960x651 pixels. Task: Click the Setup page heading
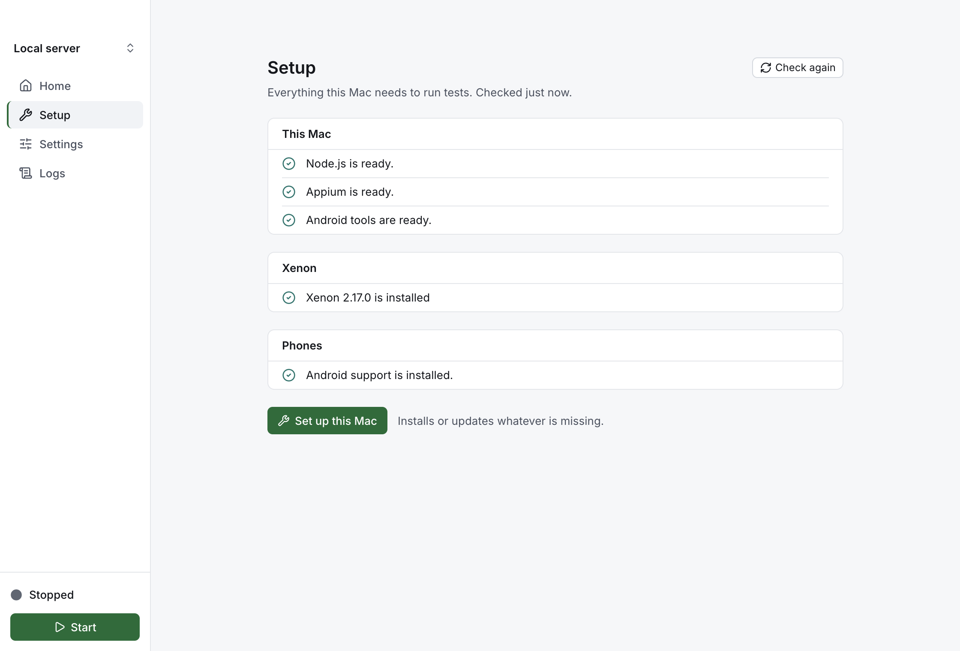pyautogui.click(x=291, y=68)
